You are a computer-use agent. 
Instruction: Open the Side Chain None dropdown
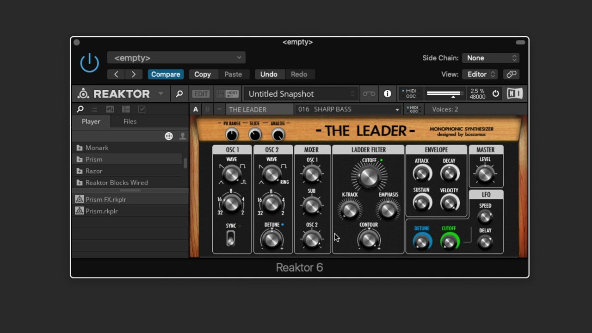pos(491,58)
